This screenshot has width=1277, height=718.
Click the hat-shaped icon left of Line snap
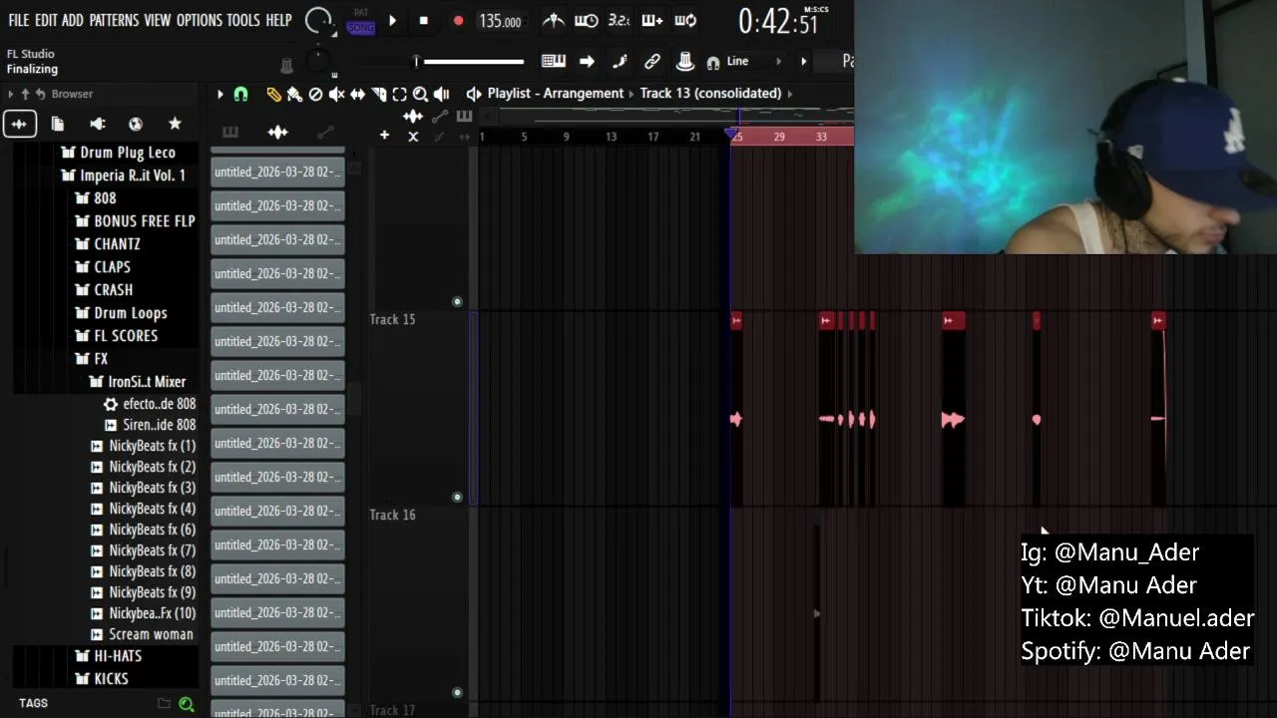pos(685,62)
